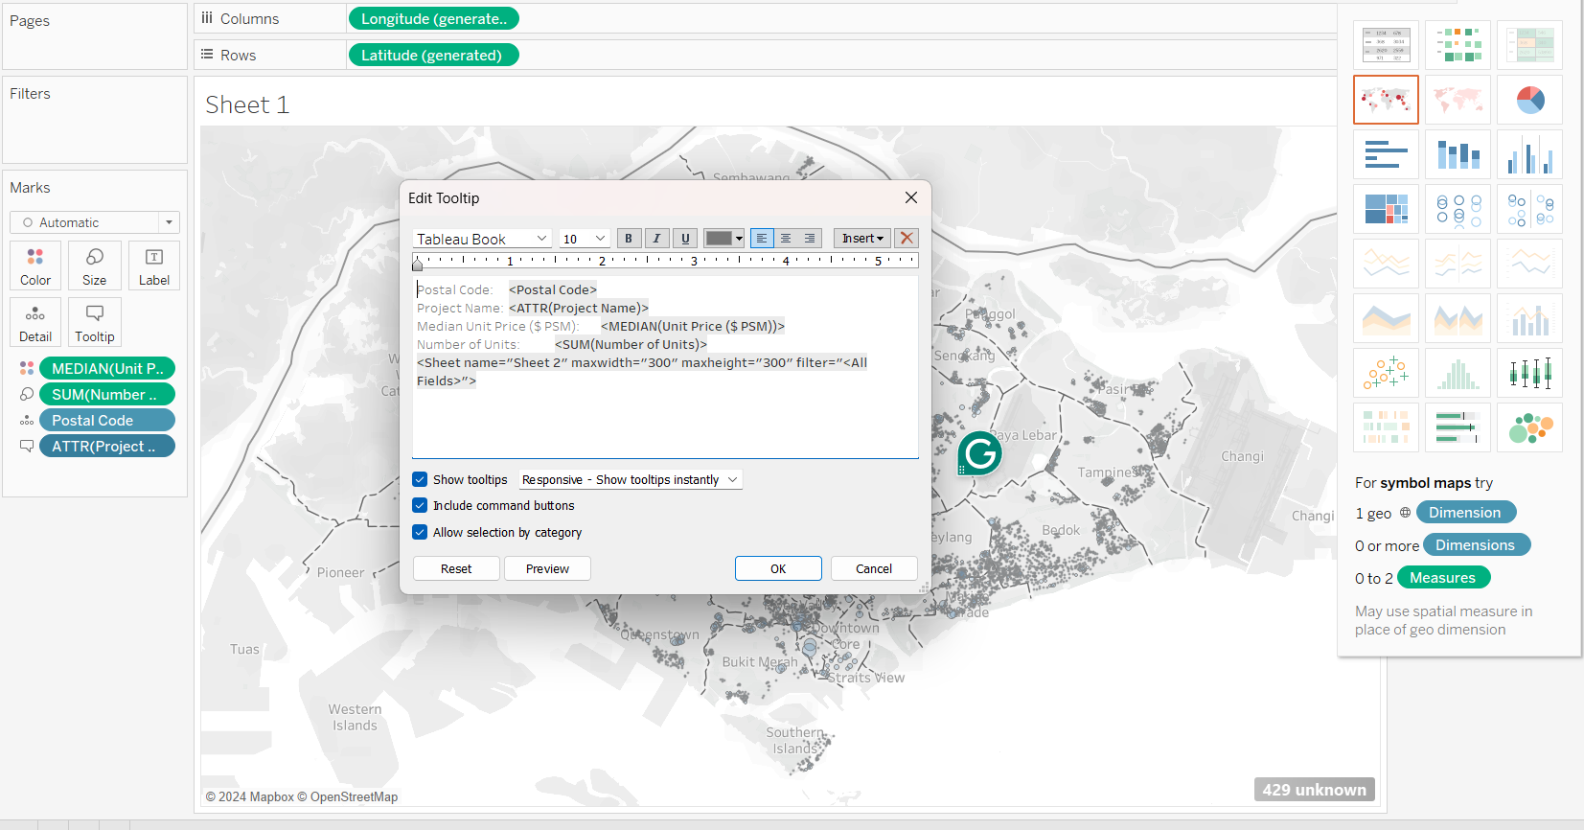Choose the treemap chart type in Show Me
Viewport: 1584px width, 830px height.
tap(1386, 209)
